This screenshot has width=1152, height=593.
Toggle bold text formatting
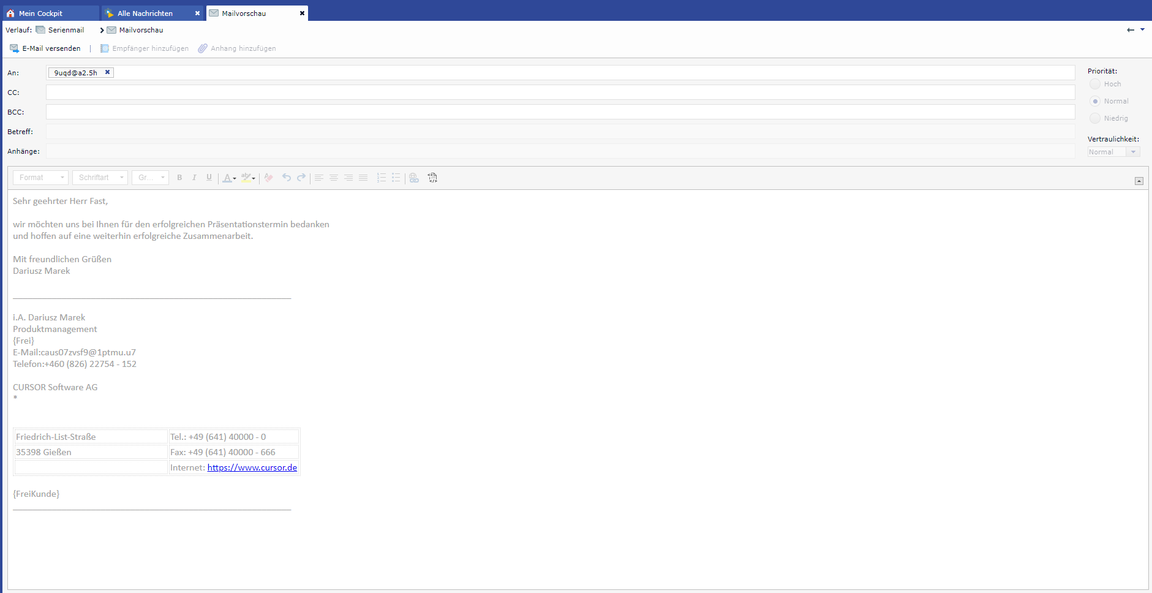click(179, 178)
